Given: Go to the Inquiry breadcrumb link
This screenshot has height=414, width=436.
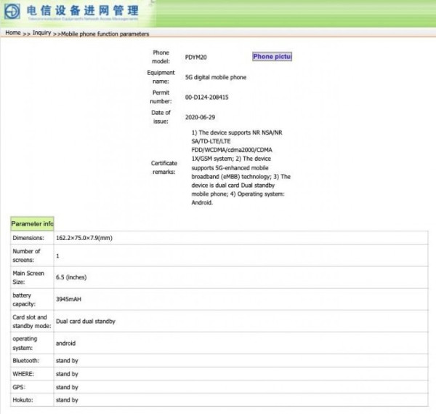Looking at the screenshot, I should [x=41, y=33].
